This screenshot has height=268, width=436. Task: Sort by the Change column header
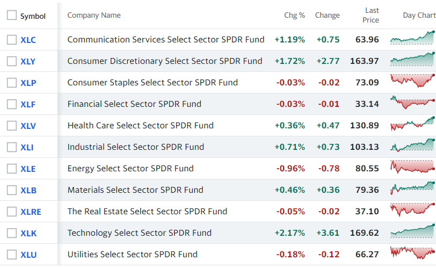point(327,16)
